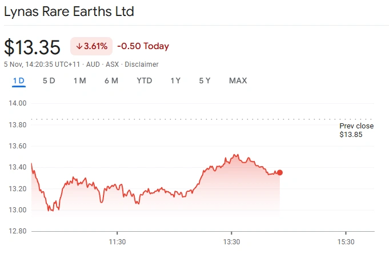Switch to the 5D chart tab
This screenshot has height=254, width=389.
(x=49, y=80)
